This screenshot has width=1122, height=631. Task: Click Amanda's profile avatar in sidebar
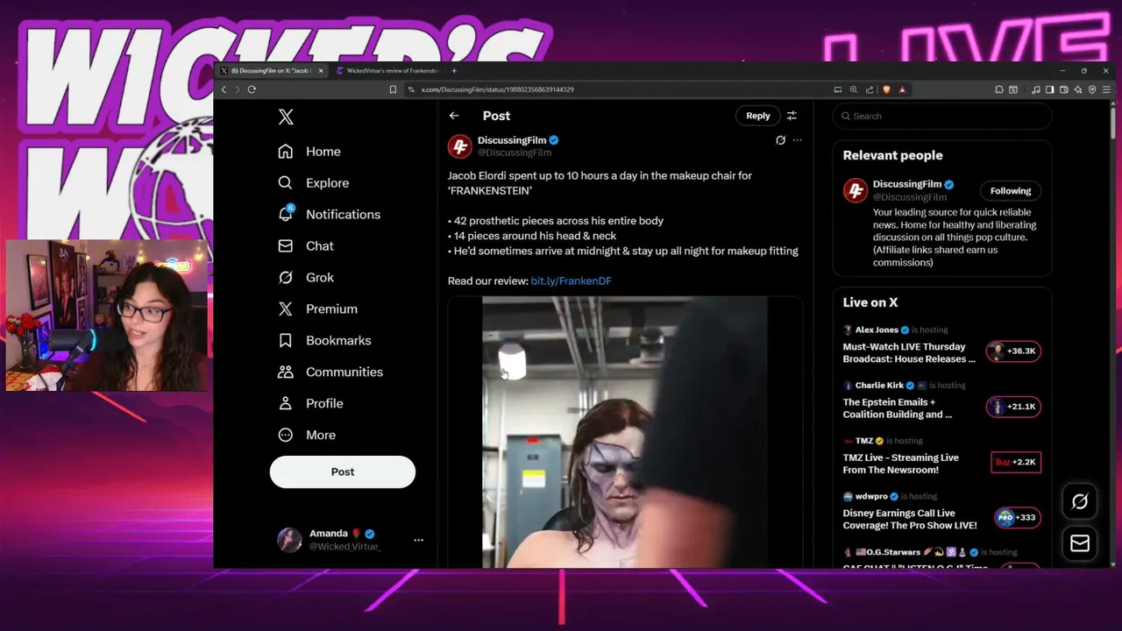coord(289,540)
